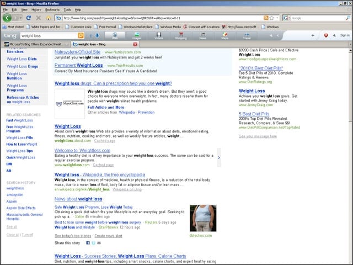Click the magnifier icon in Google search box
Screen dimensions: 353x265
348,18
